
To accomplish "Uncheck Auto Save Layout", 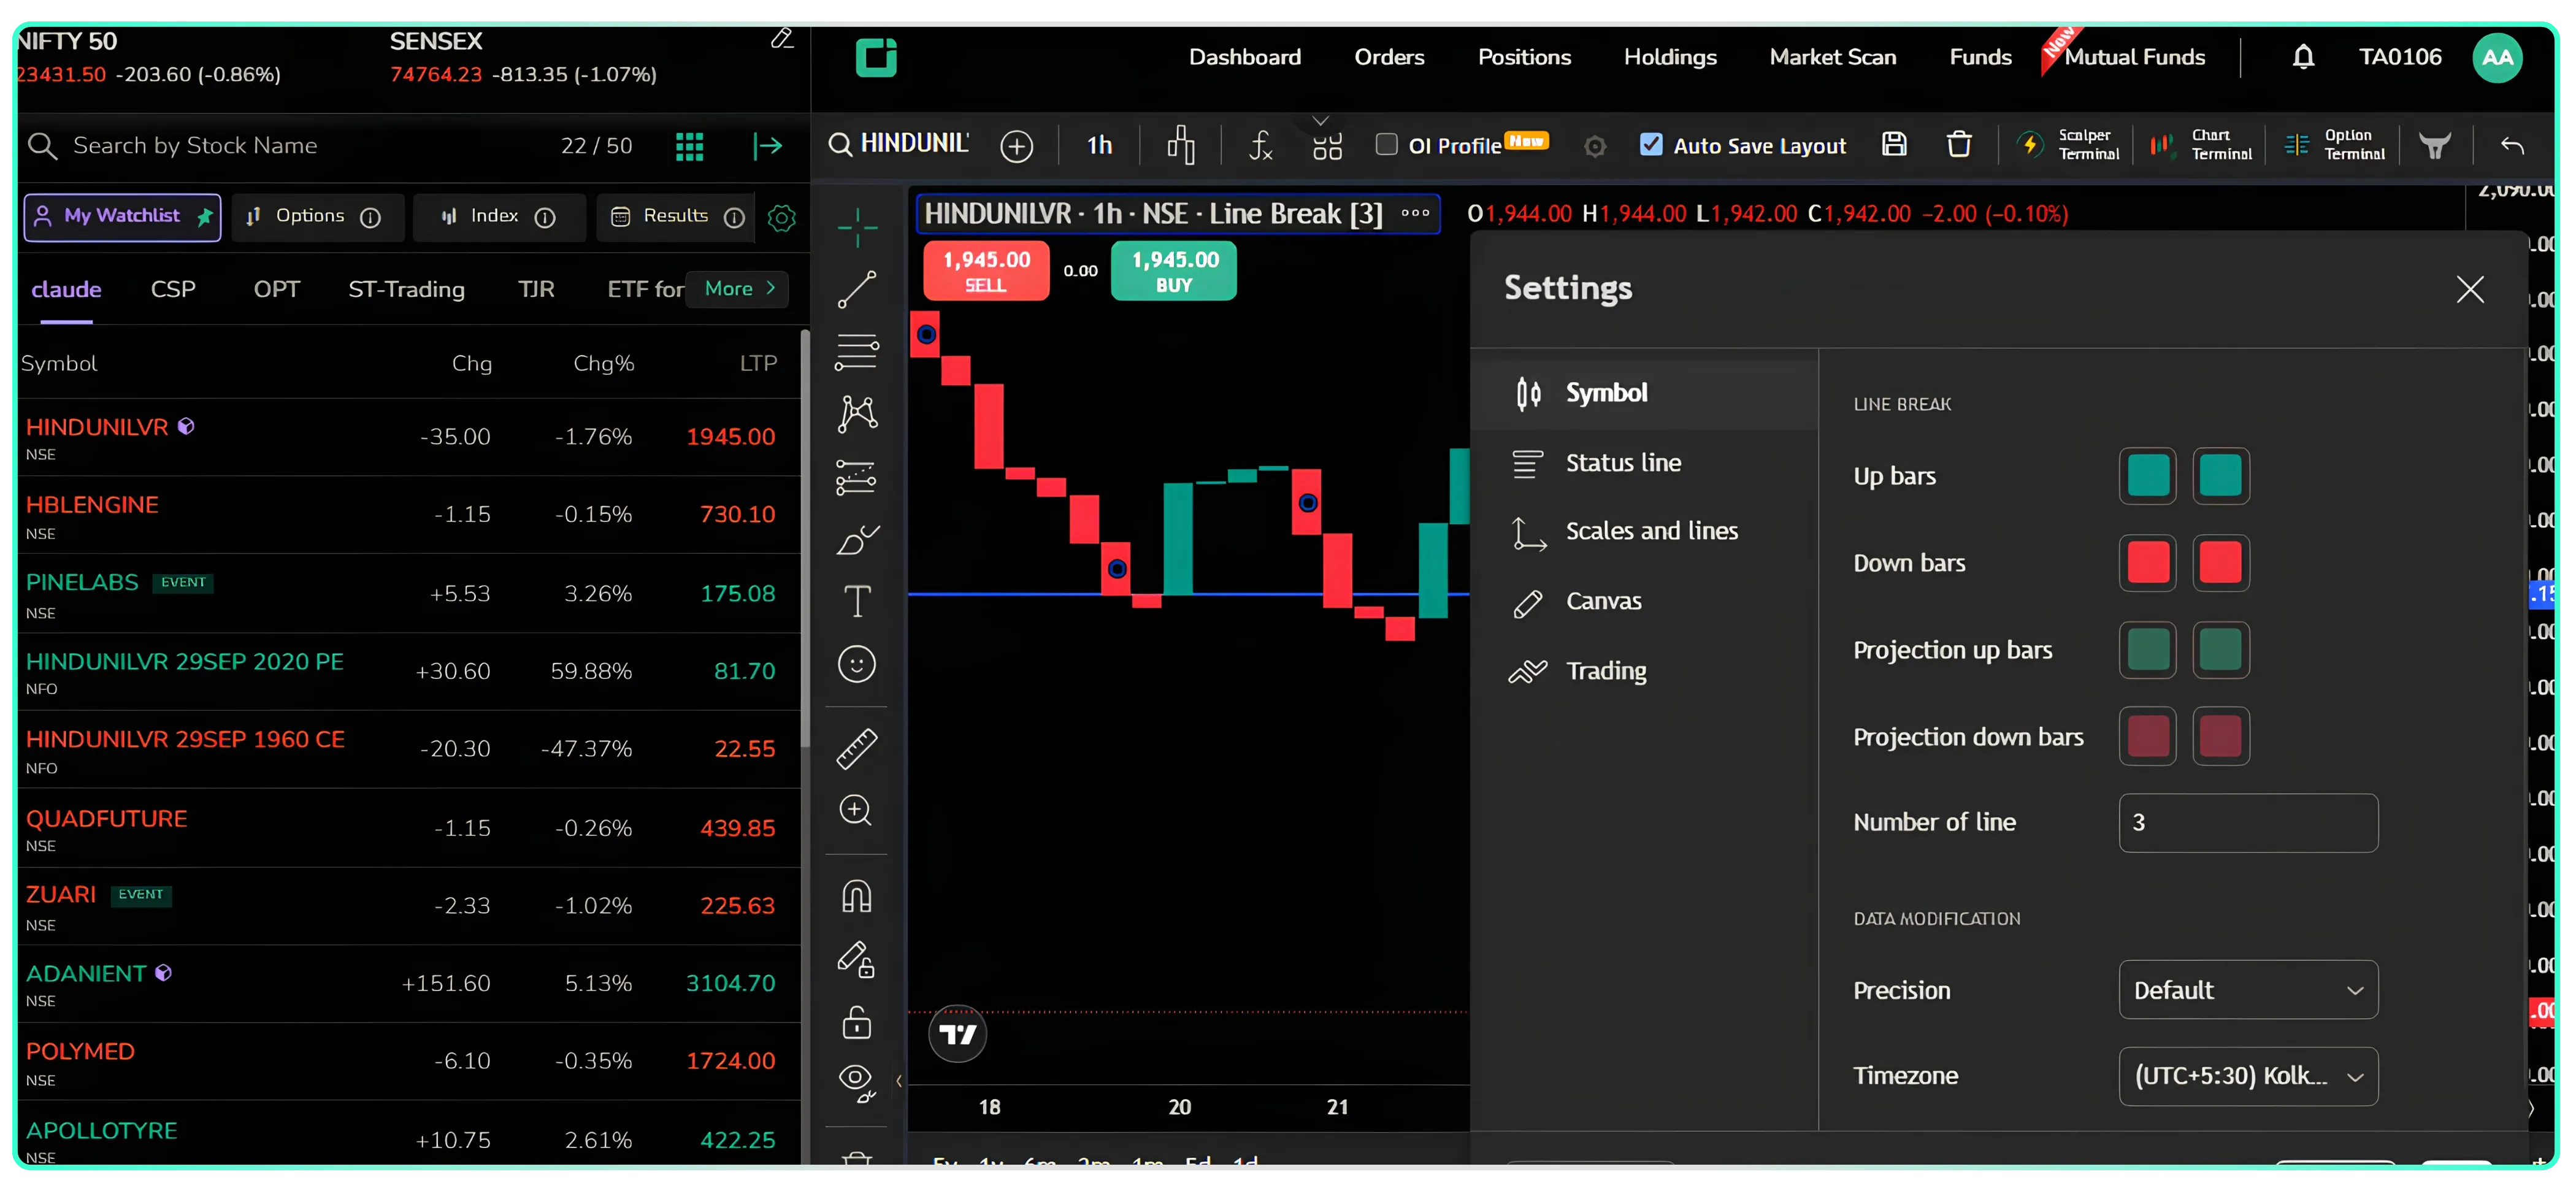I will click(x=1651, y=145).
